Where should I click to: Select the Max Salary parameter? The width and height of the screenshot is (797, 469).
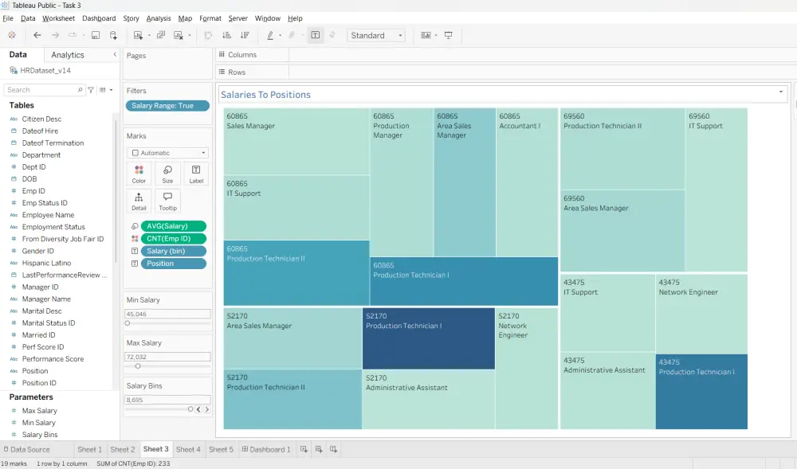click(39, 411)
